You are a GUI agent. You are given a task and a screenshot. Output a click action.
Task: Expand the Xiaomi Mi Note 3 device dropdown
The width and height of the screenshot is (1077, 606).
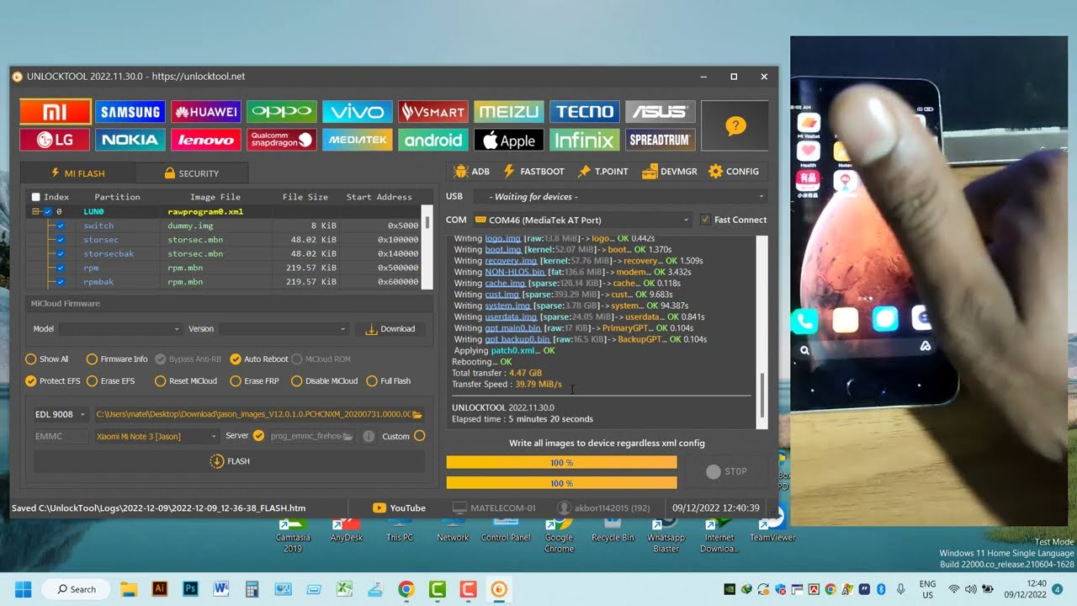(x=156, y=436)
